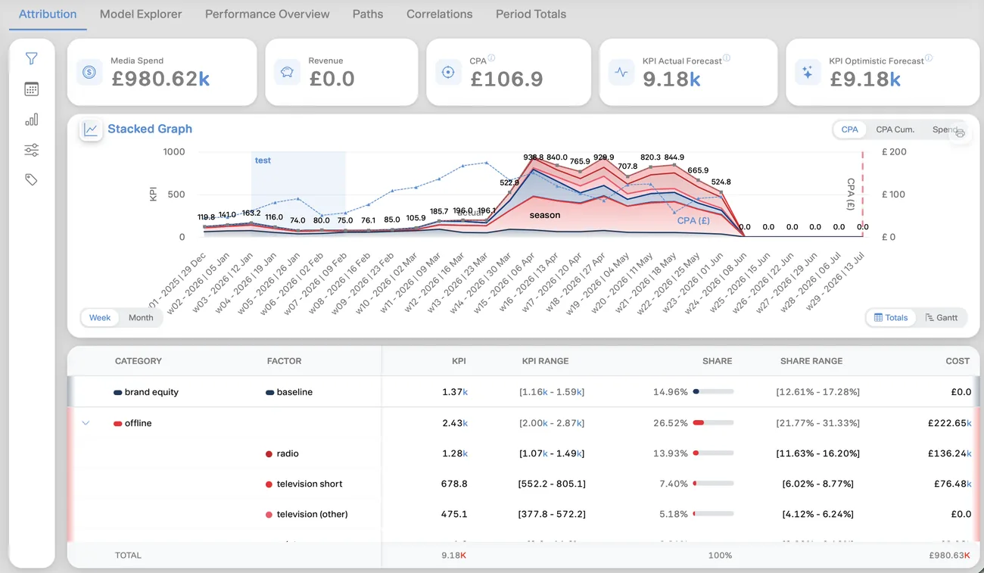Click the KPI Actual Forecast pulse icon

coord(621,73)
